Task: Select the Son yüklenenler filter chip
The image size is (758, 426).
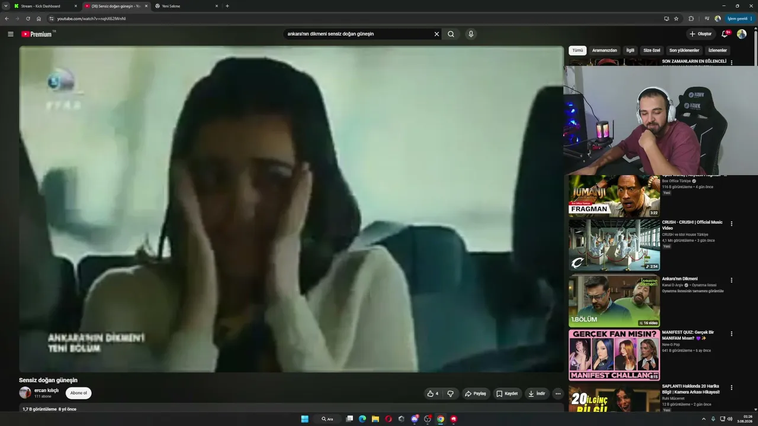Action: coord(684,50)
